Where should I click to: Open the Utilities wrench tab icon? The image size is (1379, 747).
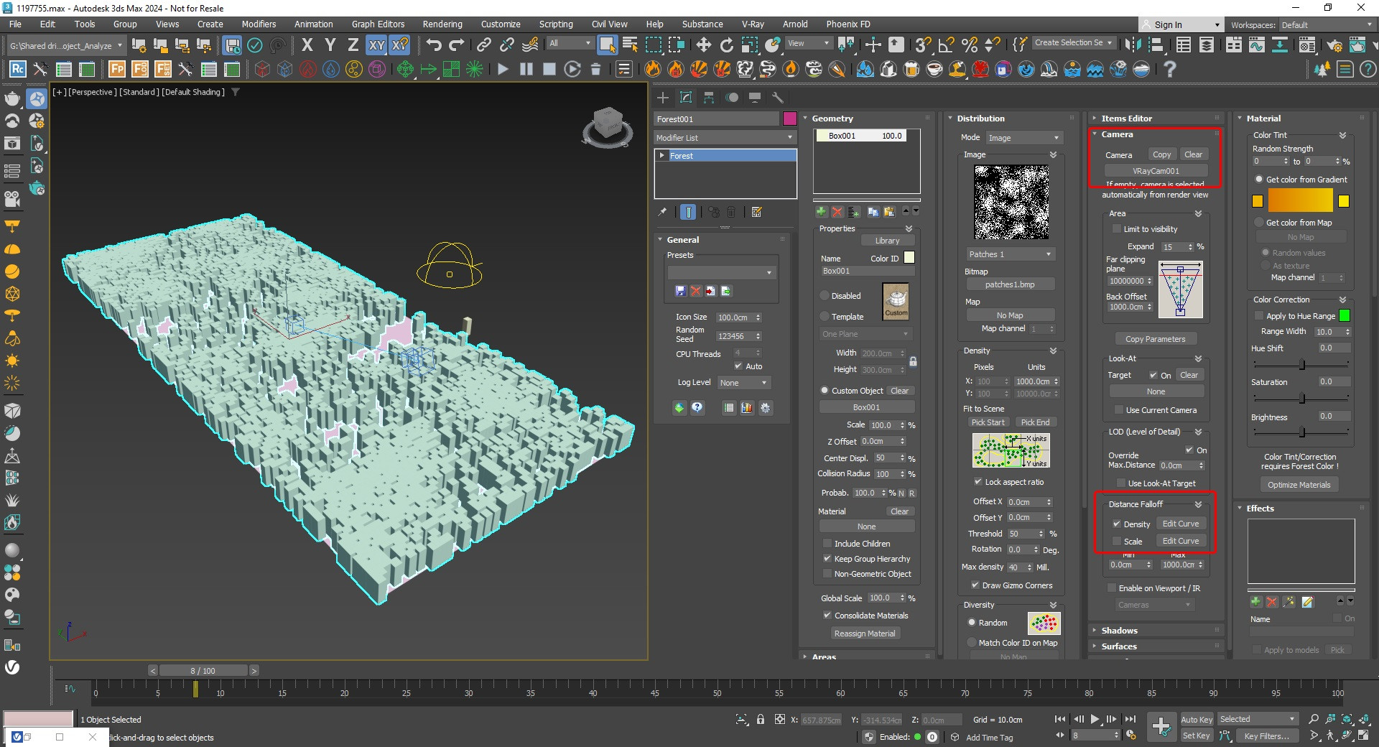(777, 98)
